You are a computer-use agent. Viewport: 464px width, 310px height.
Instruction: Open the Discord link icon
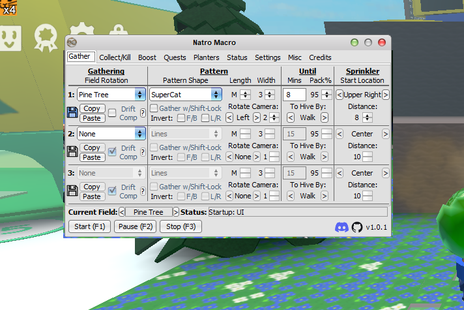point(341,227)
